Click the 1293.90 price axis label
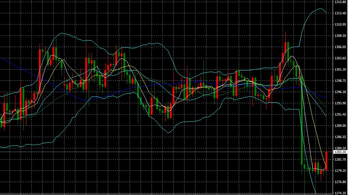Image resolution: width=348 pixels, height=195 pixels. 340,103
